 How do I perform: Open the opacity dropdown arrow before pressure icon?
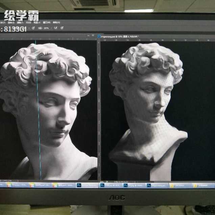[29, 28]
